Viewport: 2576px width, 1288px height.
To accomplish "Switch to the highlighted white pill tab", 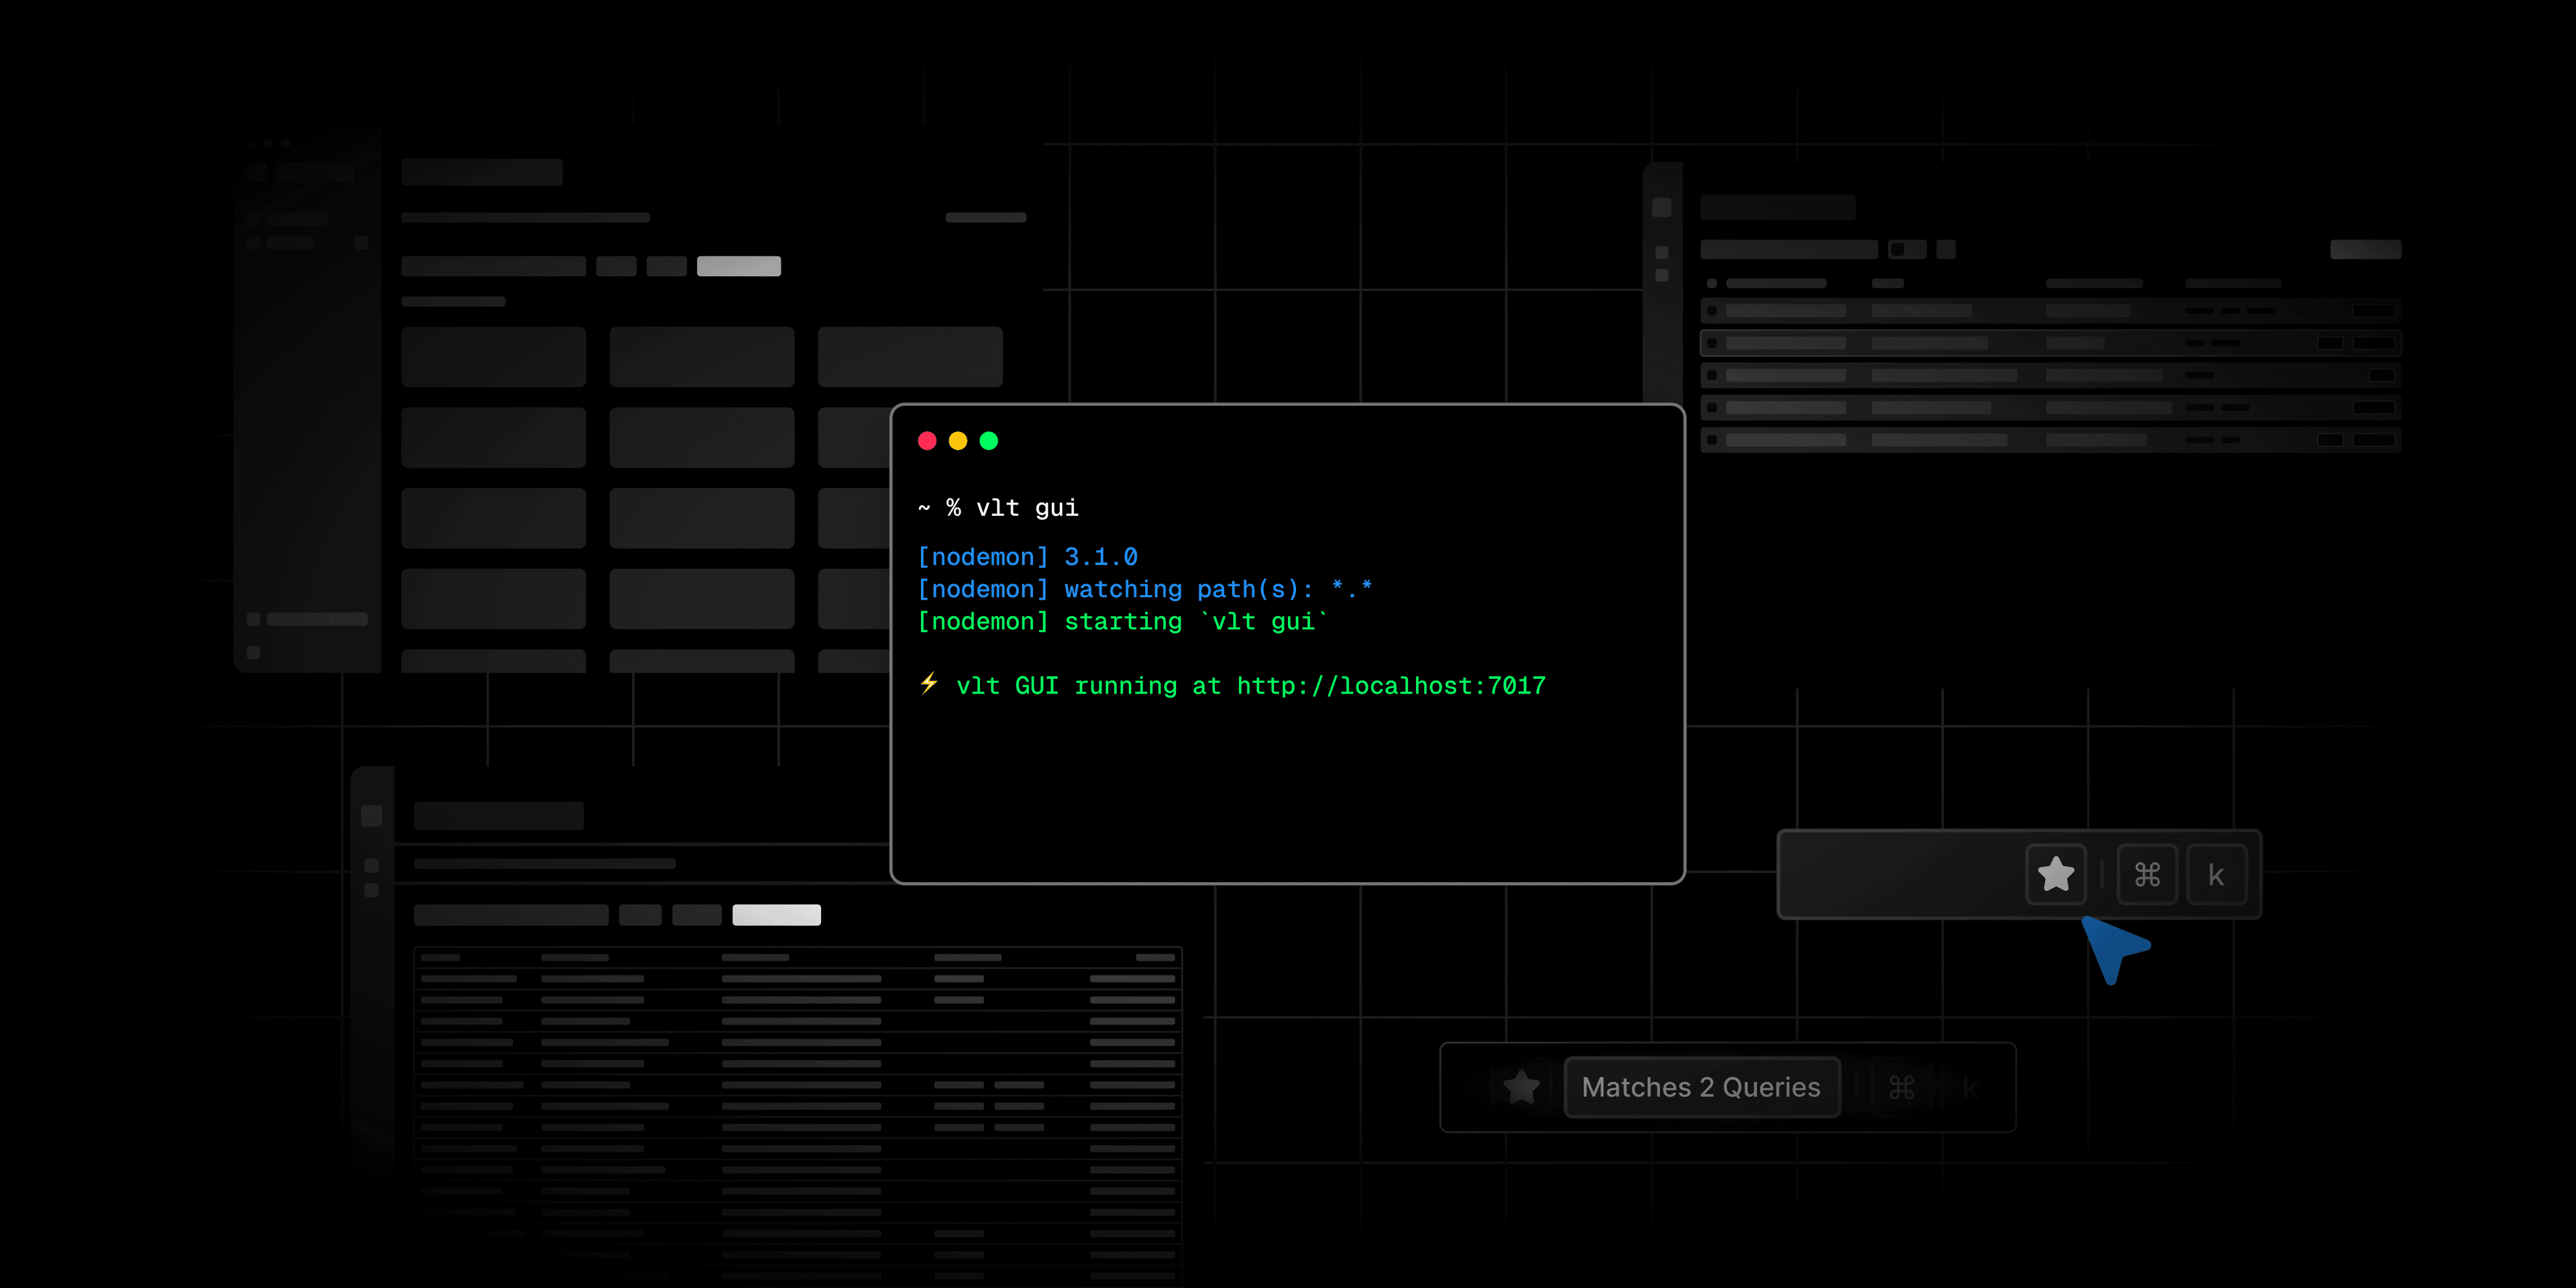I will click(738, 266).
